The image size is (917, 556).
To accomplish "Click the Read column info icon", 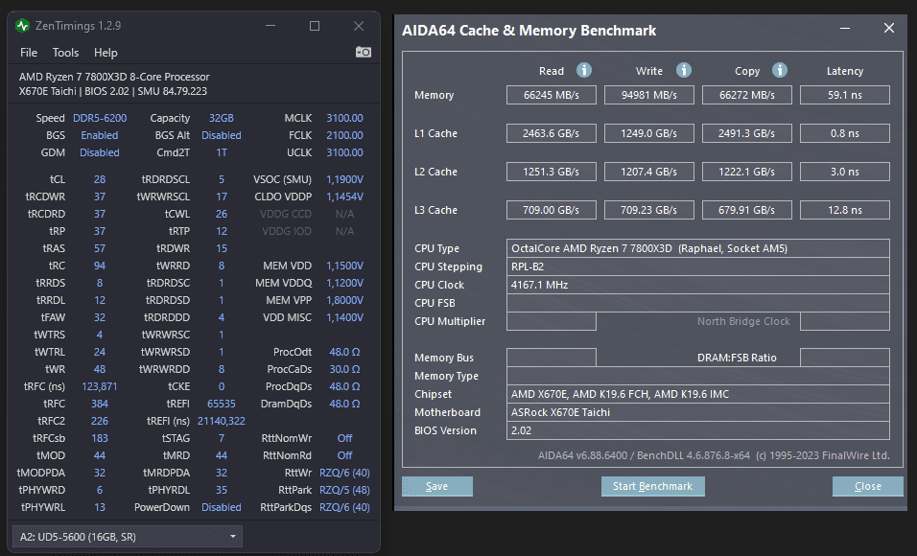I will (x=583, y=70).
